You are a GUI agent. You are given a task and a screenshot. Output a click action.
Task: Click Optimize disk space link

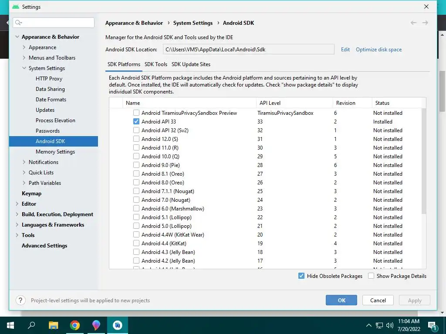[378, 50]
